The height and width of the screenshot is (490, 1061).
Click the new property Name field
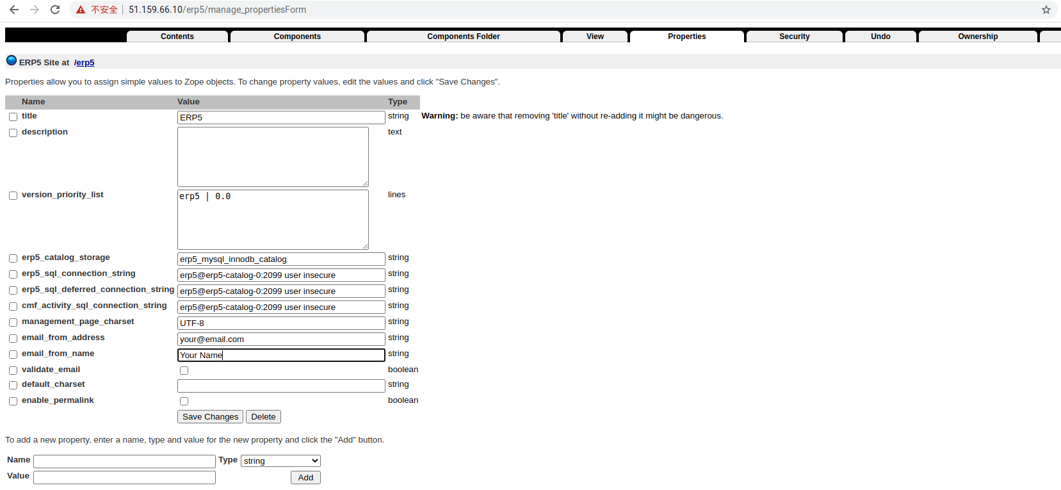coord(124,461)
